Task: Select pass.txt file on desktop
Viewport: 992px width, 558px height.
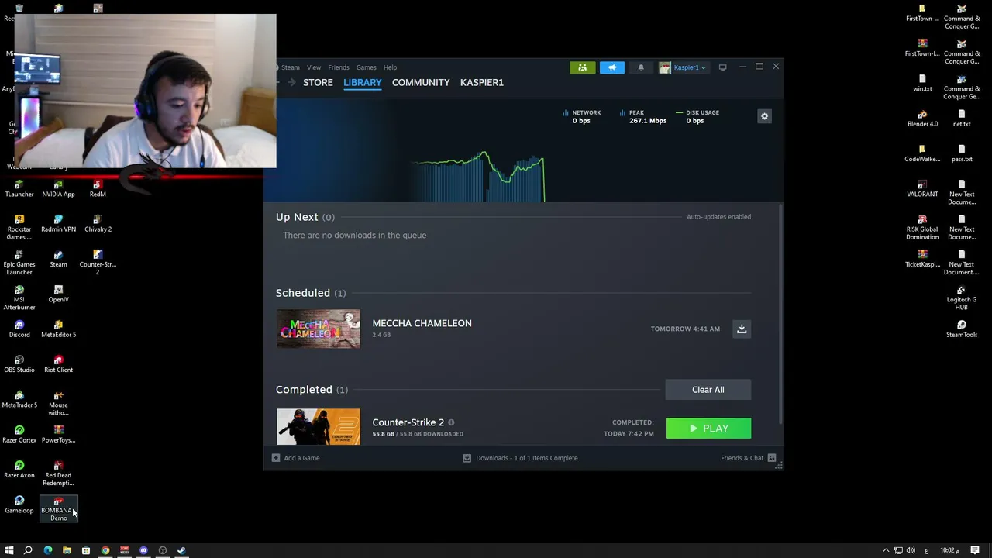Action: pos(962,153)
